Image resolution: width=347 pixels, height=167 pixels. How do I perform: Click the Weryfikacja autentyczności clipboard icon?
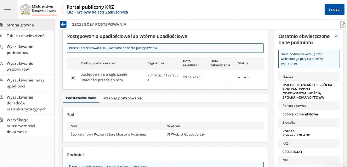click(x=1, y=120)
